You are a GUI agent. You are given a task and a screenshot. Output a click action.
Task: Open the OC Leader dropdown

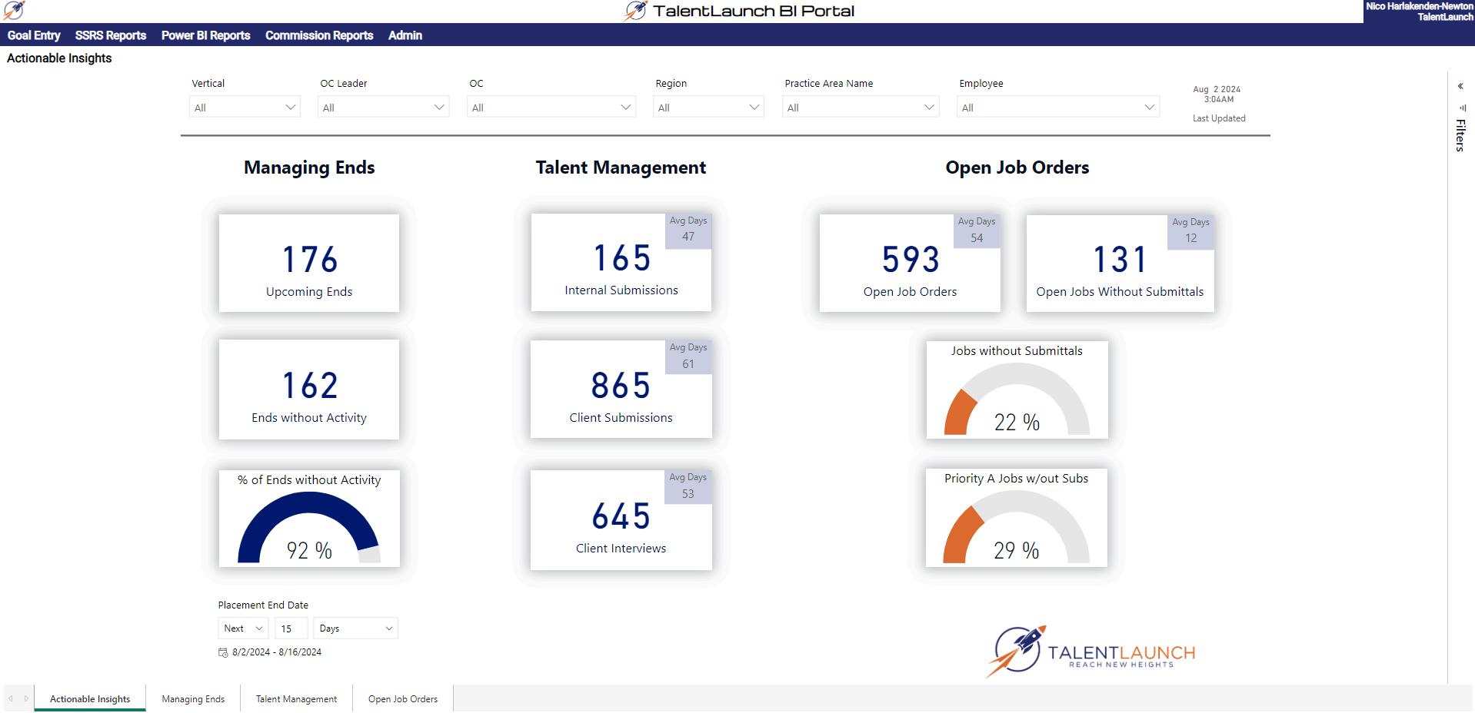[383, 107]
